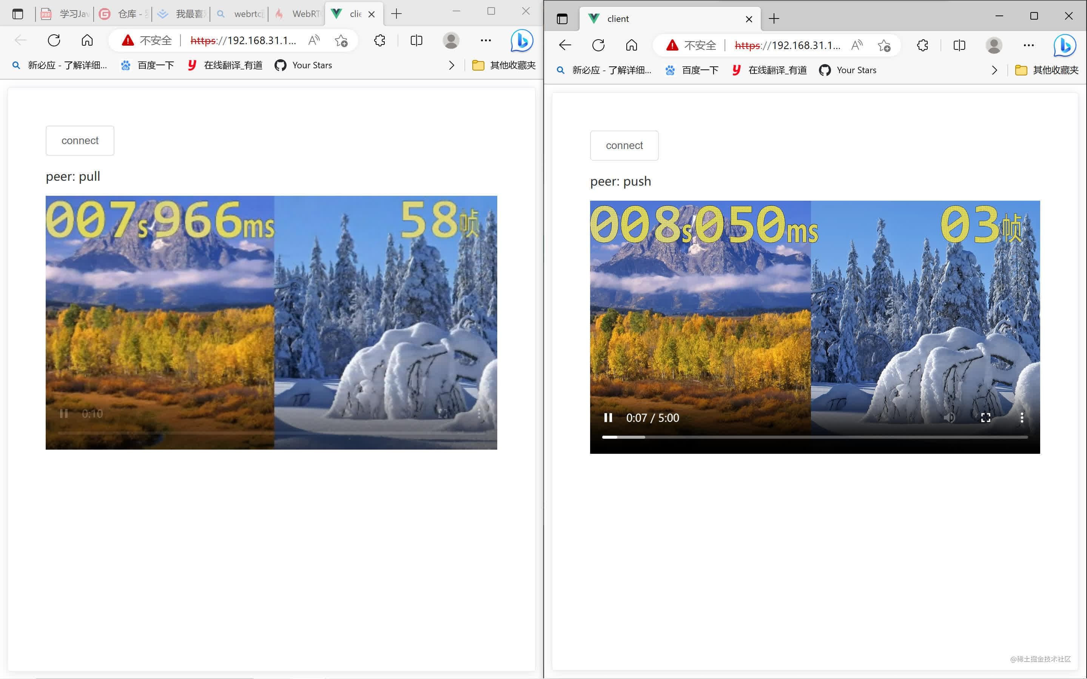Screen dimensions: 1087x679
Task: Switch to the 我最喜 tab
Action: 181,14
